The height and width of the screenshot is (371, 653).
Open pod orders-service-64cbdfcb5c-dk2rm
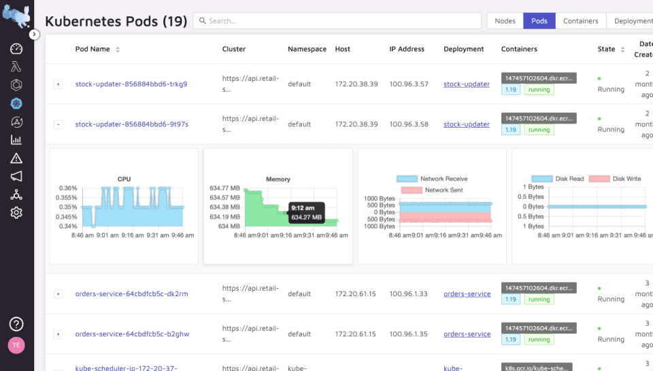(131, 294)
